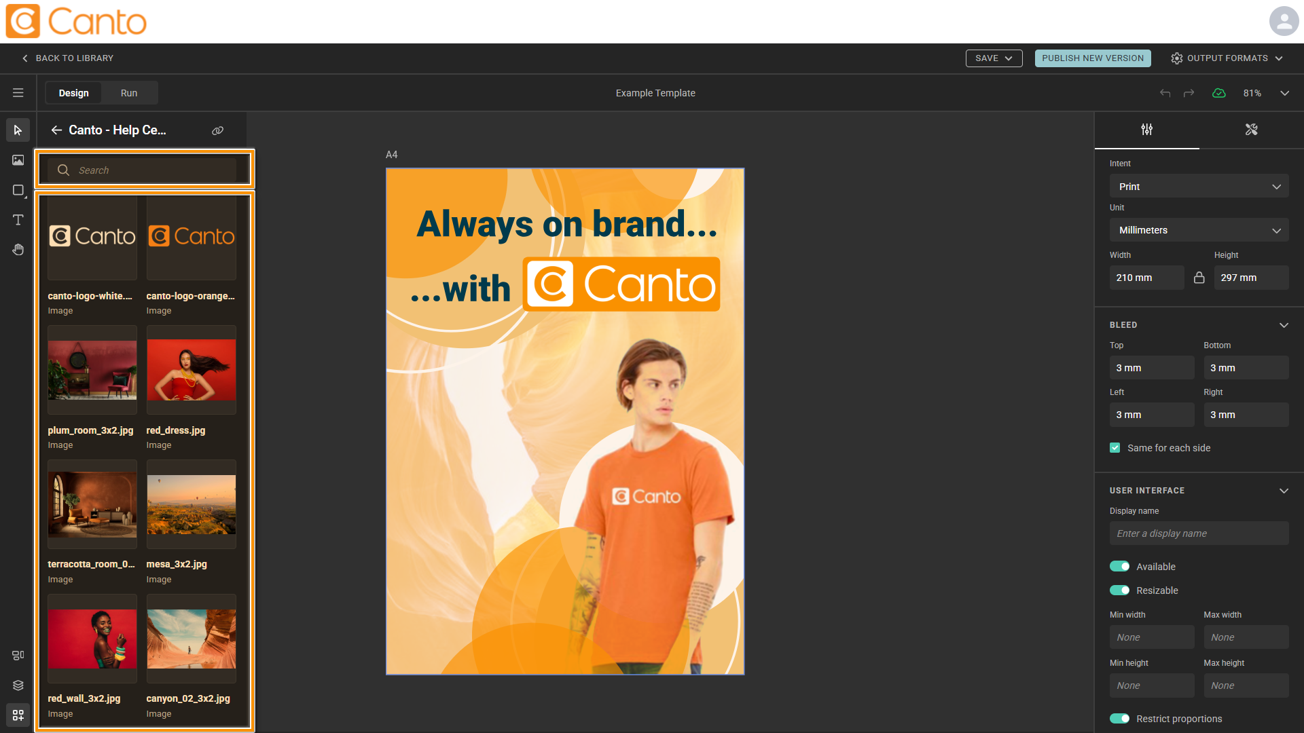
Task: Select canyon_02_3x2.jpg thumbnail
Action: tap(192, 639)
